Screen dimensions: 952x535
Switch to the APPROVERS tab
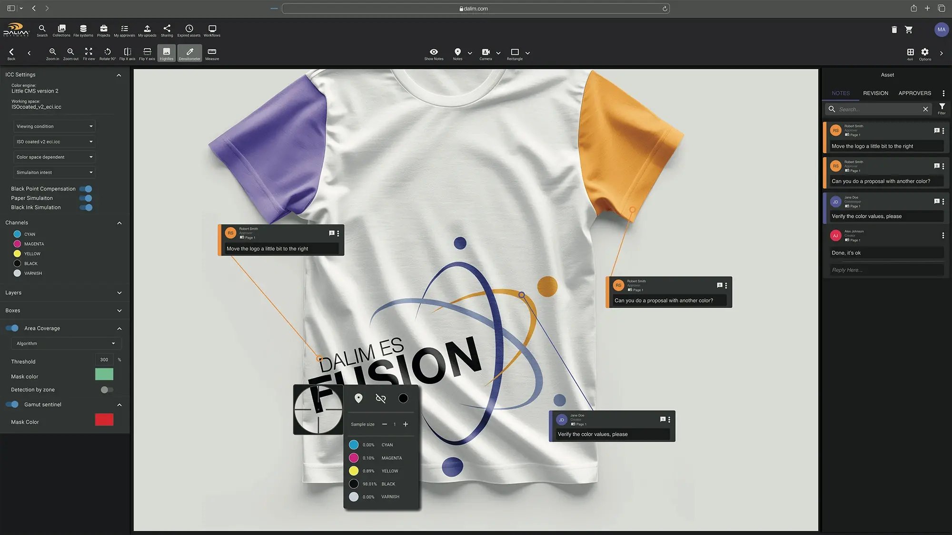914,93
